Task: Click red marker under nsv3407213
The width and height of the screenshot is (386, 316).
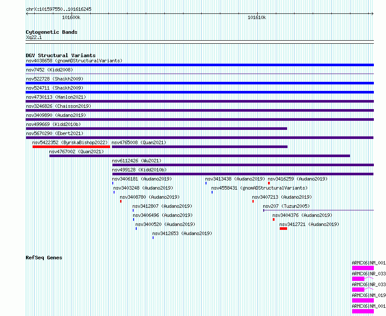Action: [253, 201]
